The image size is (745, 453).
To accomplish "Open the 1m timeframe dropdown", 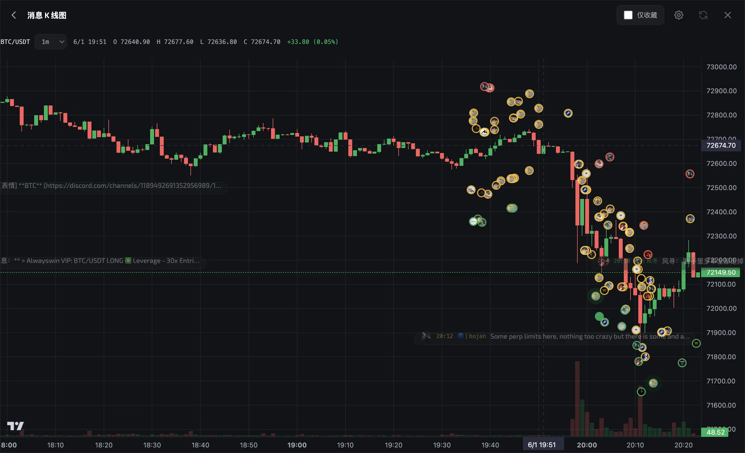I will tap(51, 42).
